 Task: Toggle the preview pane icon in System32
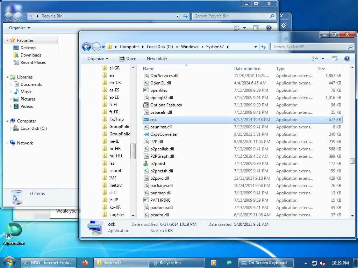tap(335, 59)
